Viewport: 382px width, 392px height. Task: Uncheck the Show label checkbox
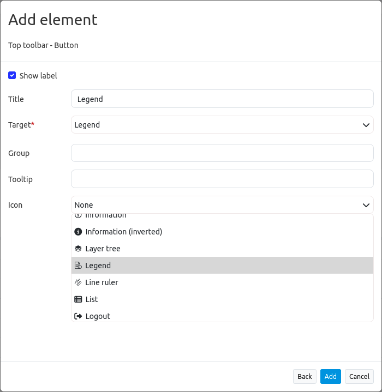point(12,75)
